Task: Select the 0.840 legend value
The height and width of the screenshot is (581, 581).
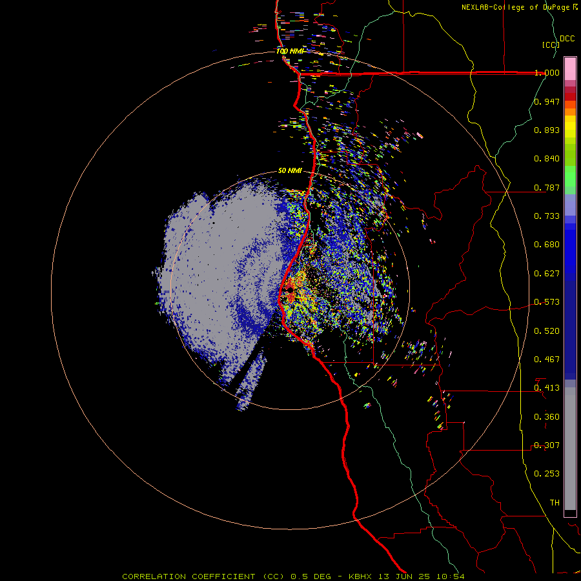Action: point(547,159)
